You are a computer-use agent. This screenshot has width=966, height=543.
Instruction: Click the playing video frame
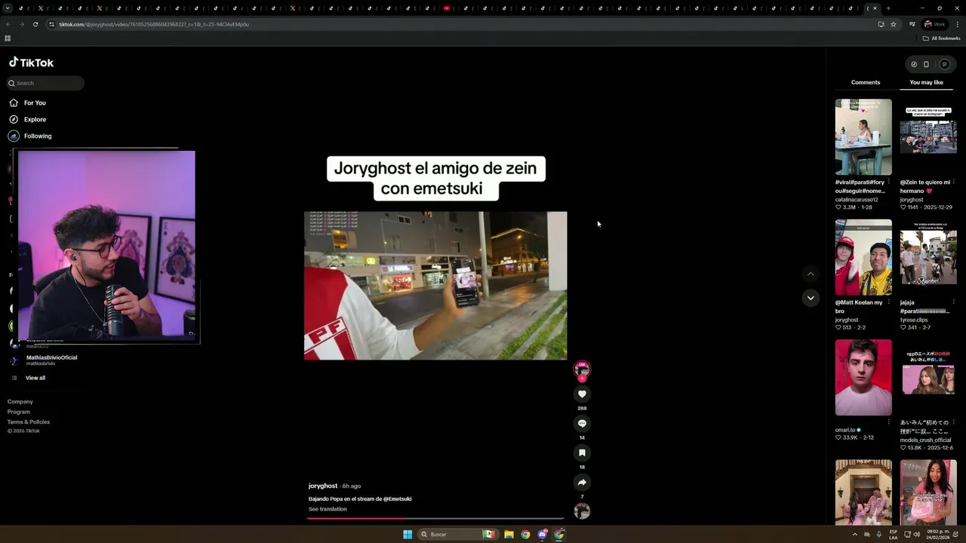tap(435, 285)
